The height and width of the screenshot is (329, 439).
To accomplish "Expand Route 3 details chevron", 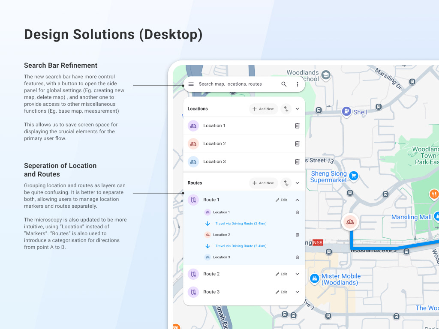I will pos(298,292).
